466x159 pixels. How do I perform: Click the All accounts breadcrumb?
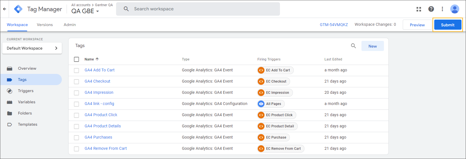click(81, 5)
